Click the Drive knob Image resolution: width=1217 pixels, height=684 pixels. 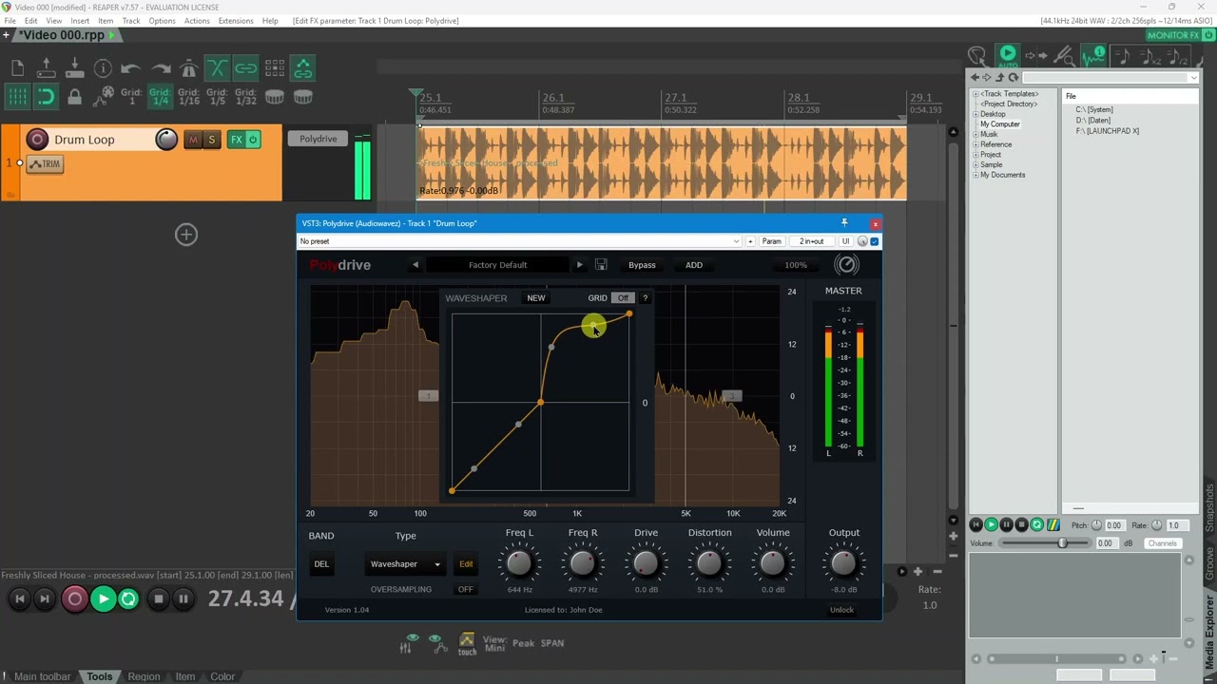tap(647, 563)
